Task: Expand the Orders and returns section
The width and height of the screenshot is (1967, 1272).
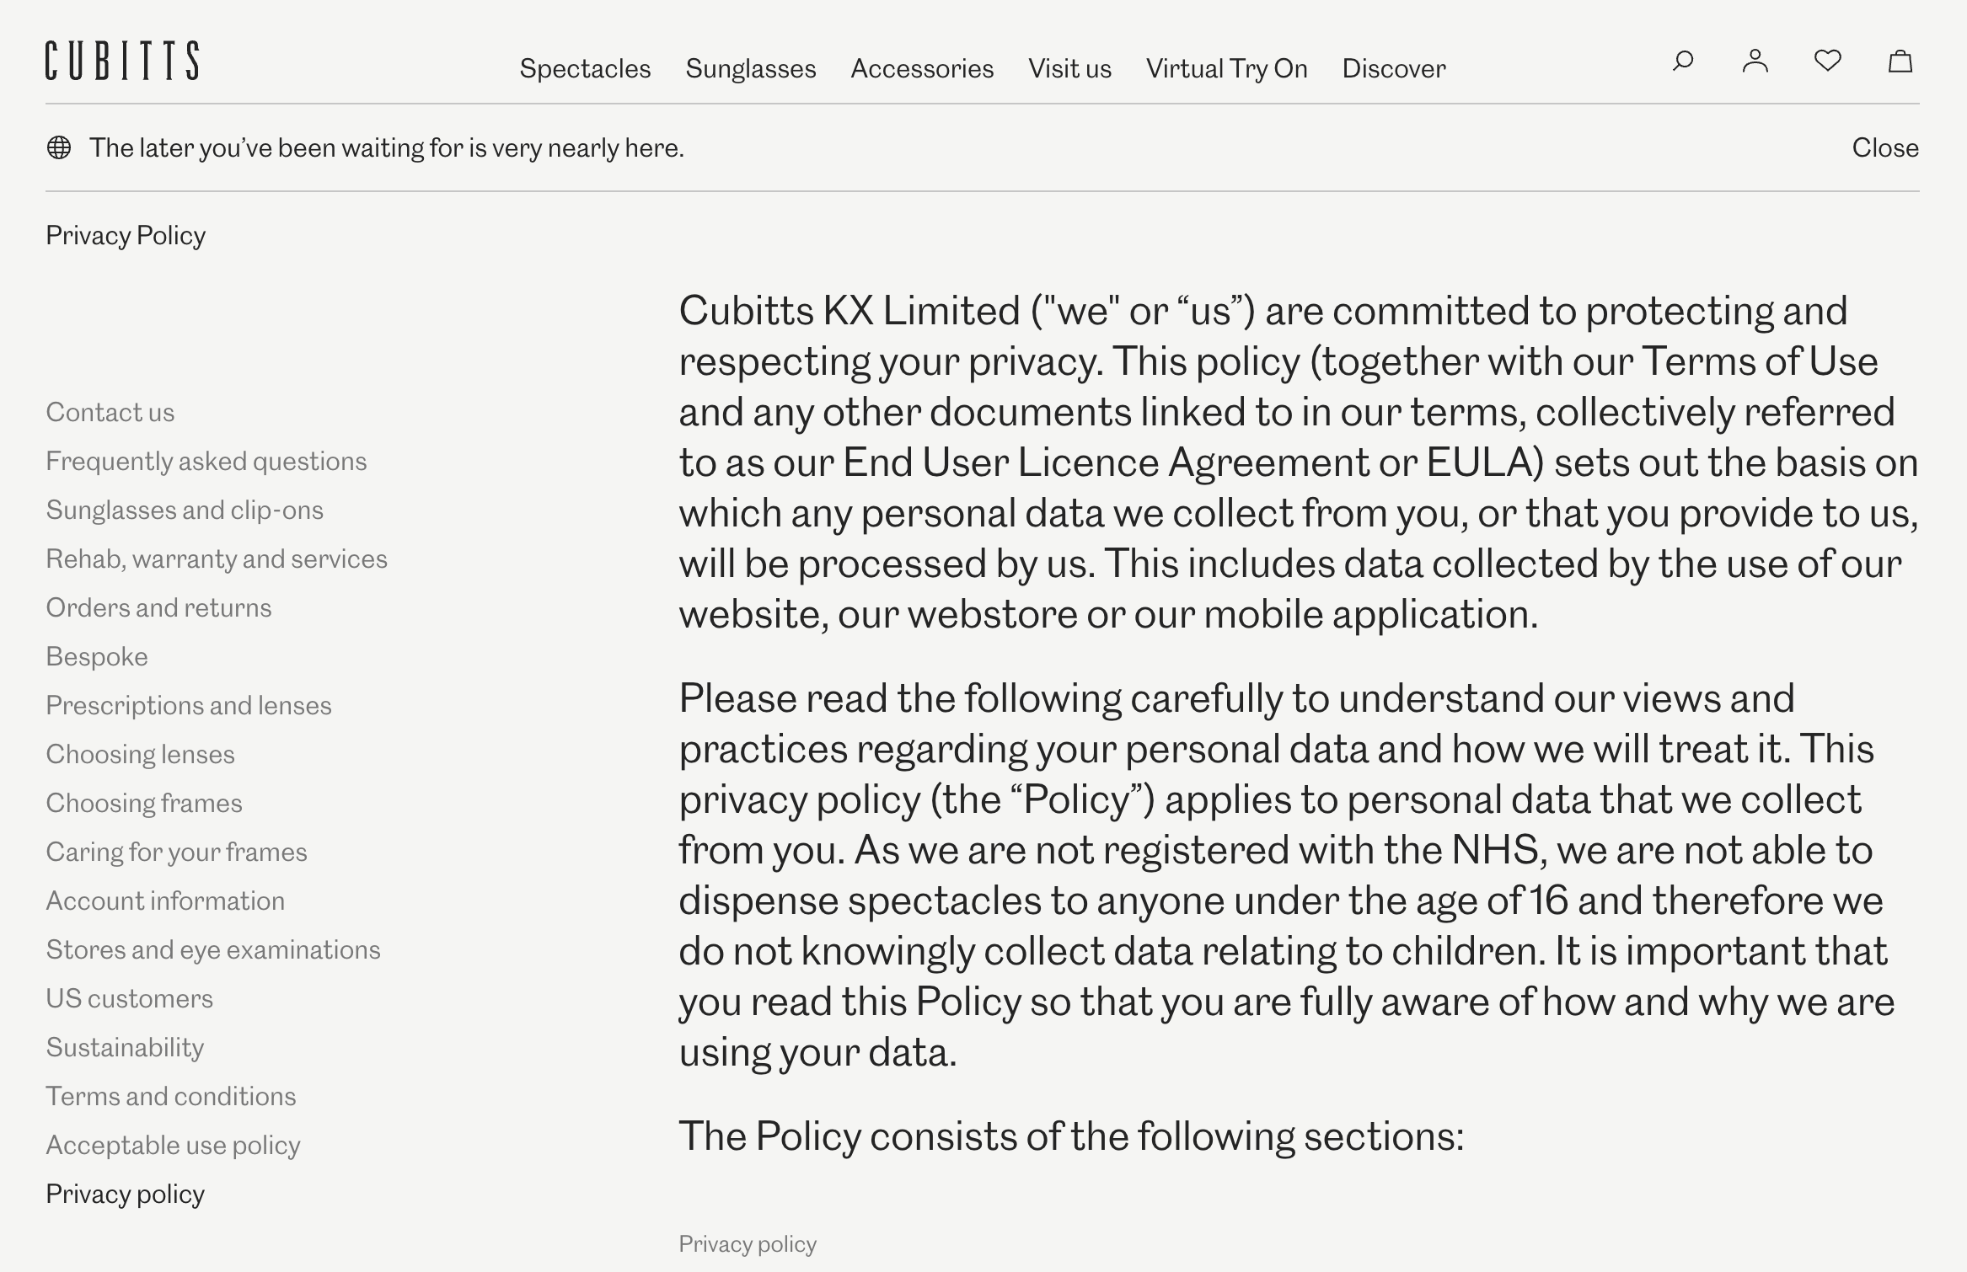Action: click(158, 607)
